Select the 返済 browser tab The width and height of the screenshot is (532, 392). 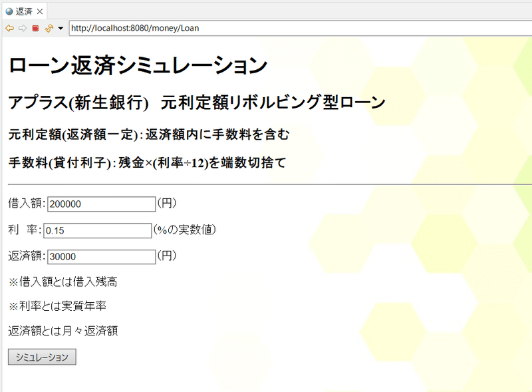coord(24,11)
